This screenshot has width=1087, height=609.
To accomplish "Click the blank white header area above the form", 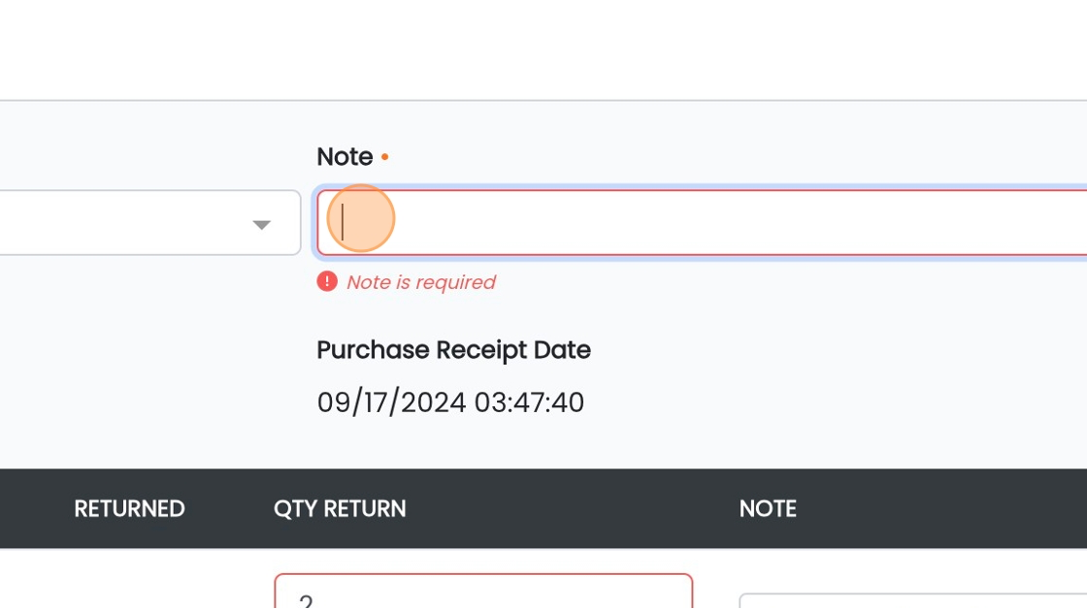I will coord(543,49).
